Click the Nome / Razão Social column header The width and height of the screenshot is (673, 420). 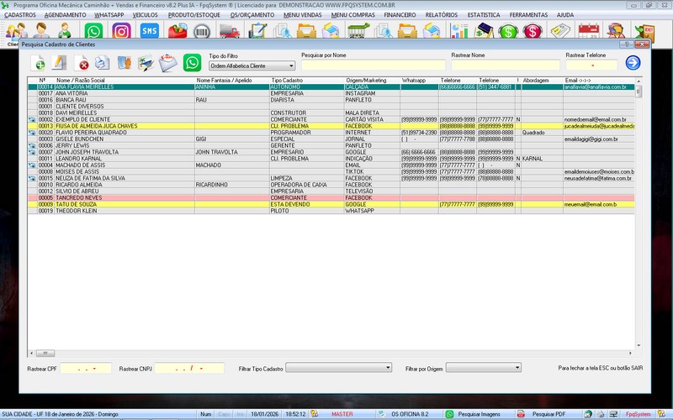81,80
